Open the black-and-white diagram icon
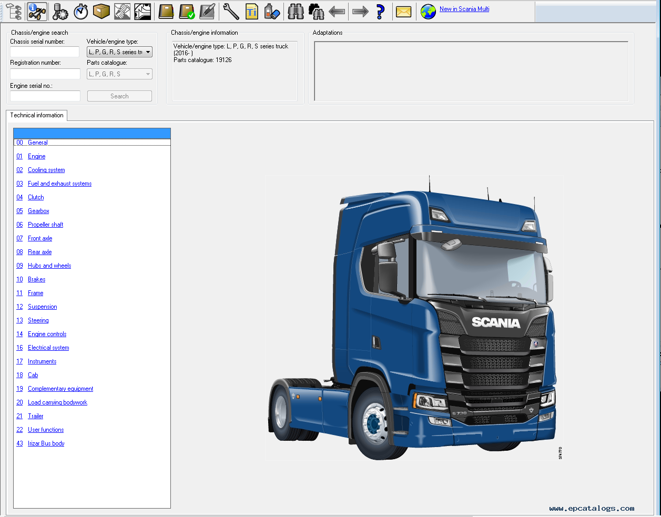The width and height of the screenshot is (661, 517). tap(143, 11)
